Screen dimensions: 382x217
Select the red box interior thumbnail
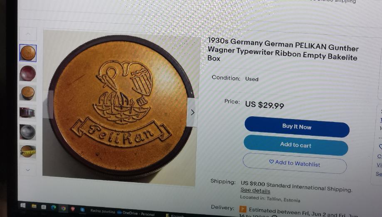pos(28,73)
